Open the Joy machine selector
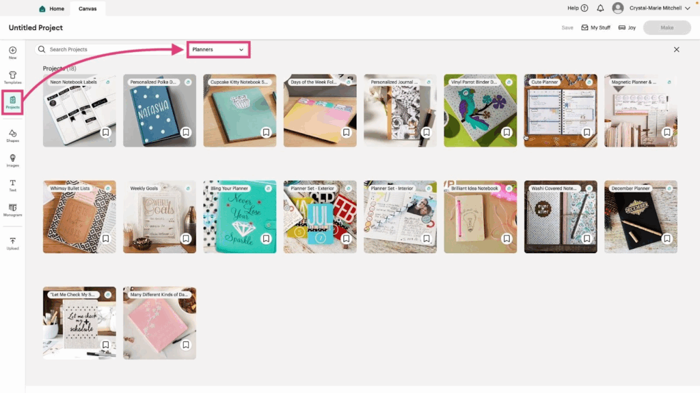 (x=628, y=27)
